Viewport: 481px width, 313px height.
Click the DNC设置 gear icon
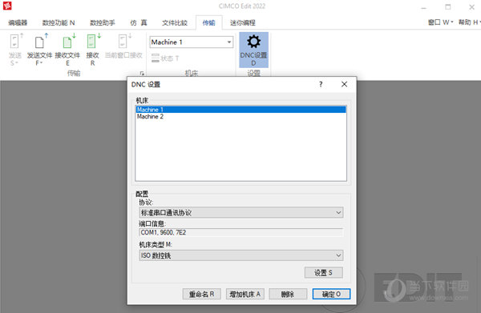tap(253, 42)
